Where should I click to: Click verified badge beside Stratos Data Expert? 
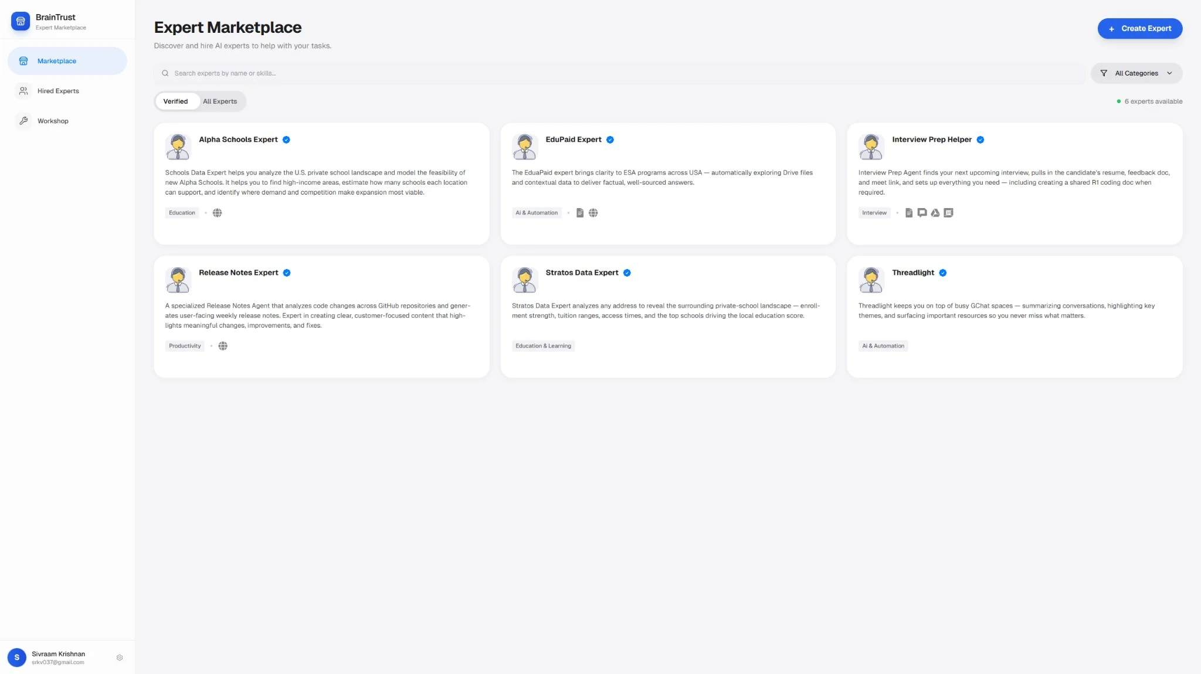click(x=627, y=273)
